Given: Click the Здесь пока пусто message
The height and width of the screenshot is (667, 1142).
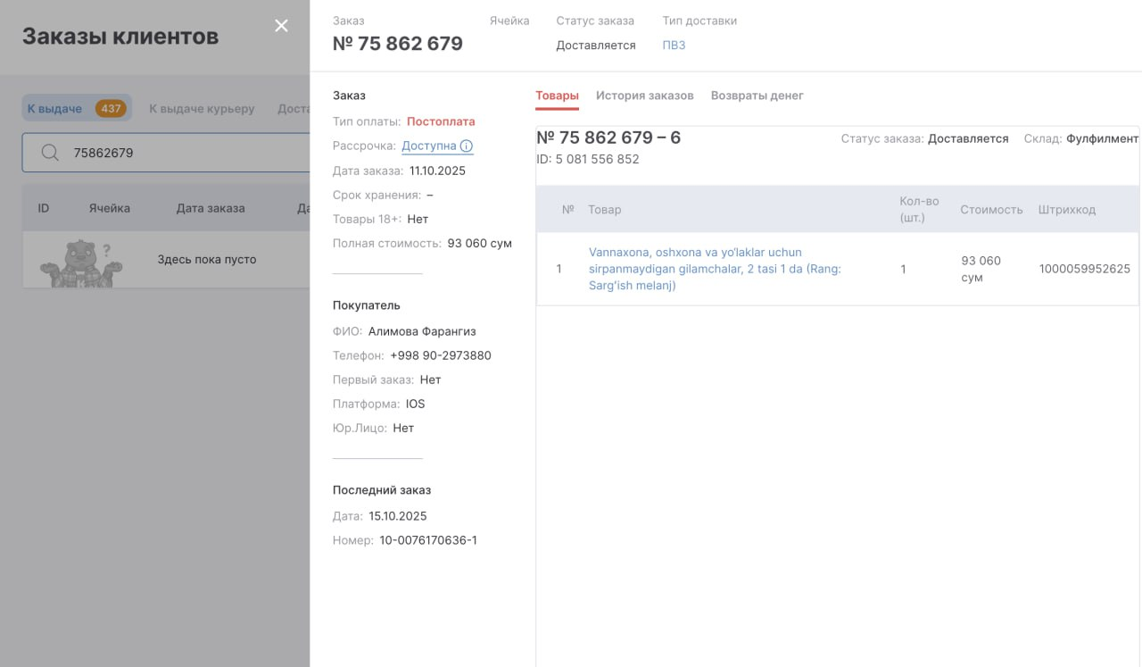Looking at the screenshot, I should click(x=207, y=260).
